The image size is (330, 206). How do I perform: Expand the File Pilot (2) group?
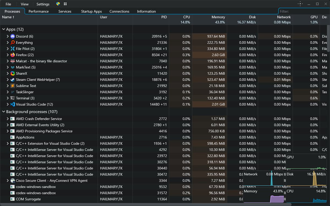[8, 49]
